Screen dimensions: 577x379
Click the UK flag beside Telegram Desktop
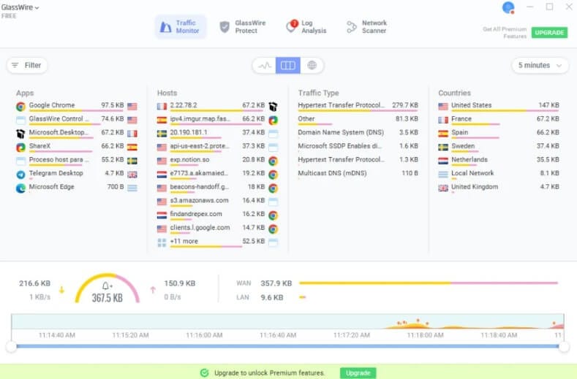132,175
